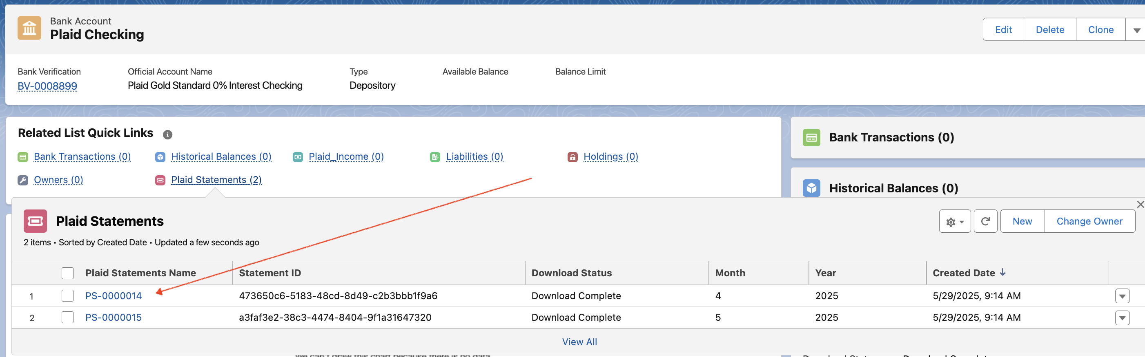Click the Liabilities quick link icon
Viewport: 1145px width, 357px height.
pos(435,157)
